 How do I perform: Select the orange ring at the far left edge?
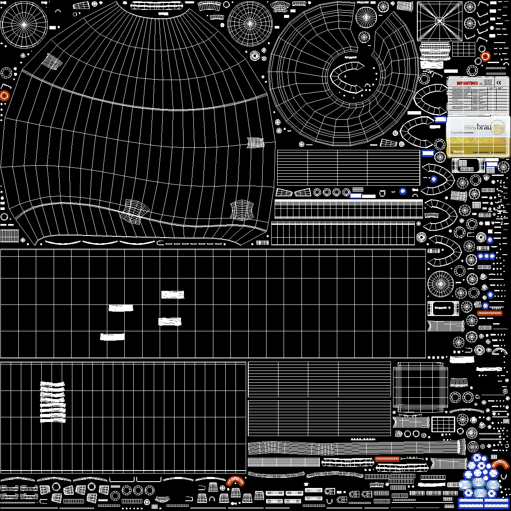[5, 95]
